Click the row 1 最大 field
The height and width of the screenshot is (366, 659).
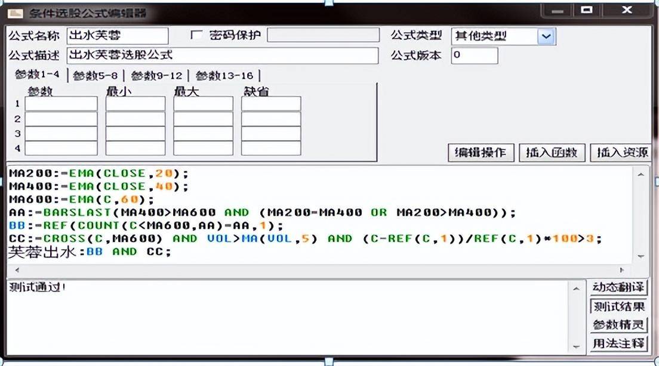pyautogui.click(x=203, y=104)
